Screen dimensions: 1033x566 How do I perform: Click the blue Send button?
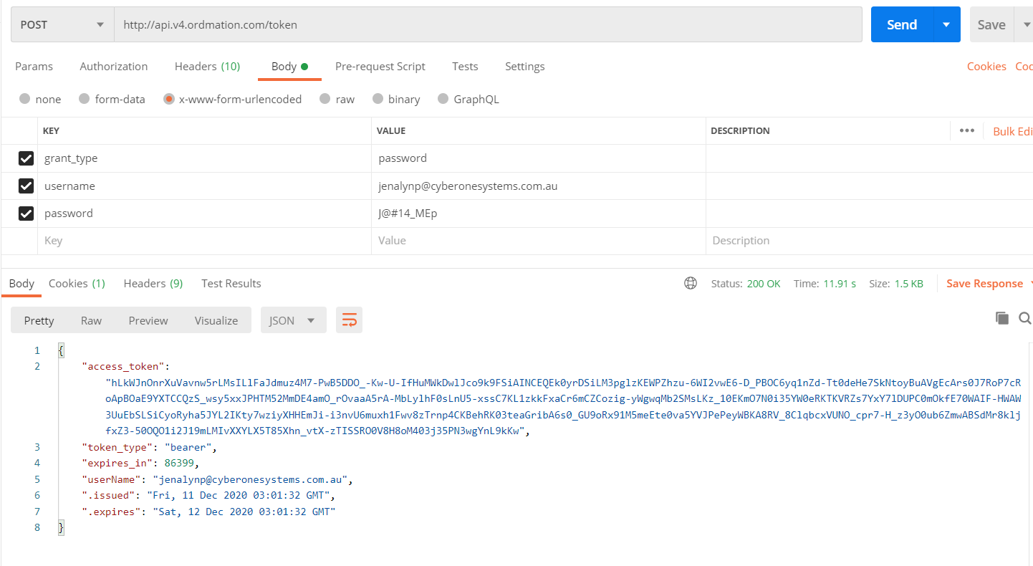click(x=901, y=25)
